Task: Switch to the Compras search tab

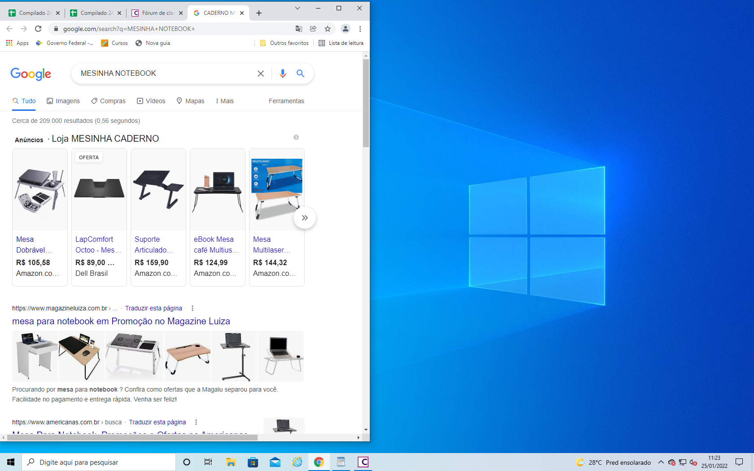Action: tap(108, 101)
